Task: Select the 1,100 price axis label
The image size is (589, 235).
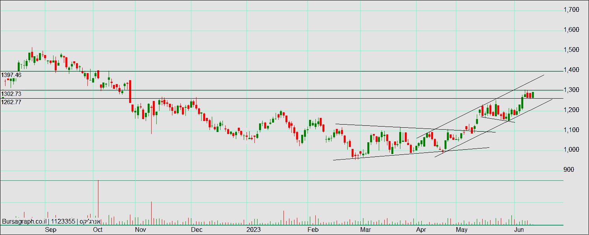Action: [571, 130]
